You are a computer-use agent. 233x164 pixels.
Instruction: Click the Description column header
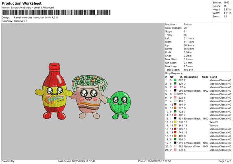pyautogui.click(x=191, y=77)
